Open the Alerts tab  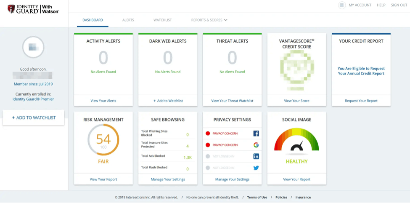[x=128, y=20]
